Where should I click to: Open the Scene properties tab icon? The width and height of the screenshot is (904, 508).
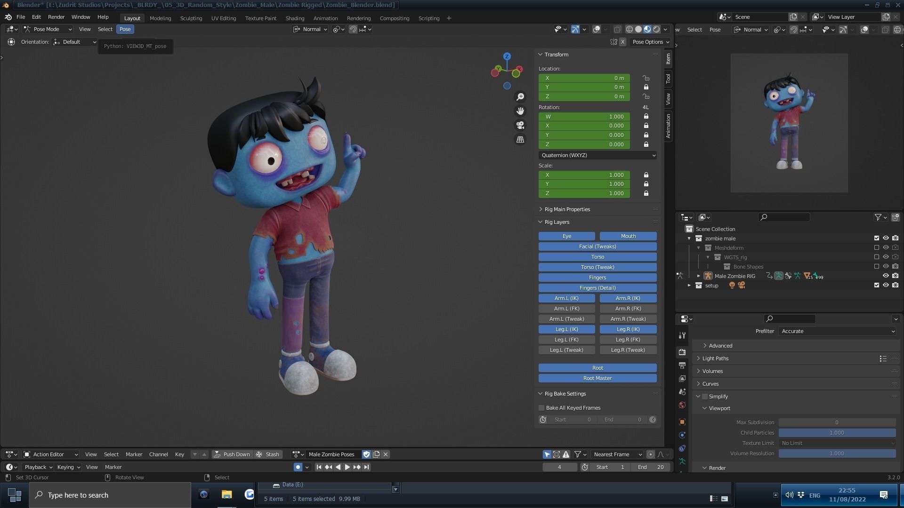(682, 392)
